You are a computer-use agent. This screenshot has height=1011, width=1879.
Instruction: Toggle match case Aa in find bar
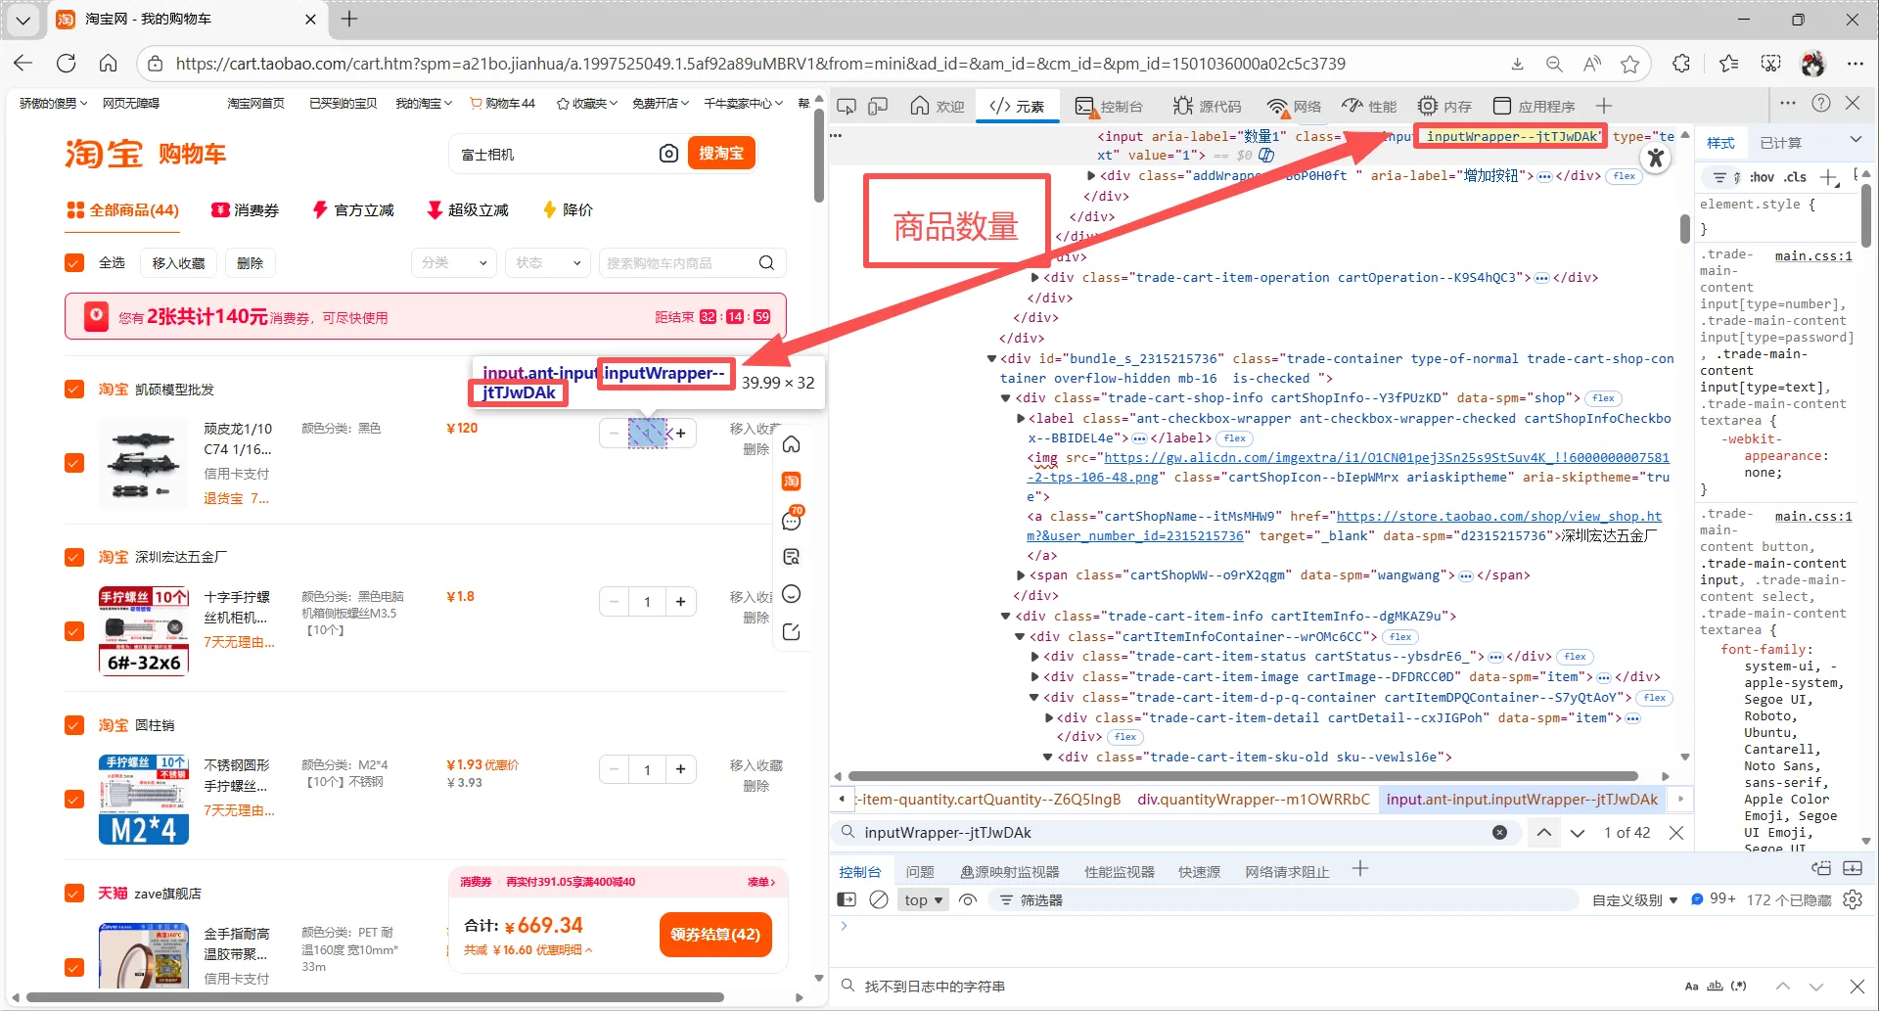click(1691, 986)
